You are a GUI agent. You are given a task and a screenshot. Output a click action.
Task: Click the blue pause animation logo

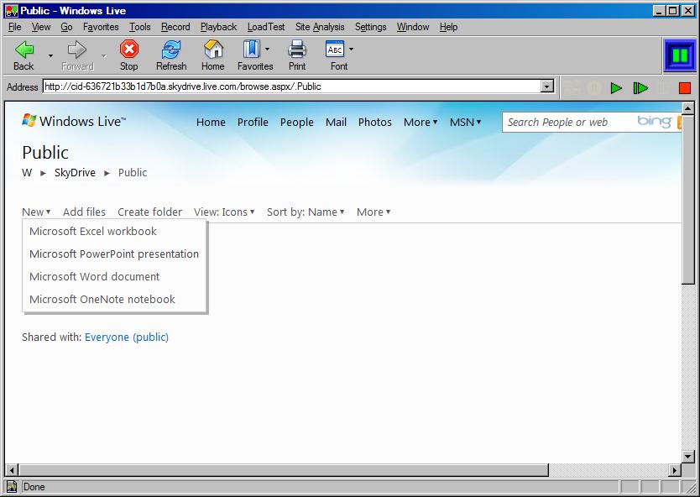pos(680,55)
